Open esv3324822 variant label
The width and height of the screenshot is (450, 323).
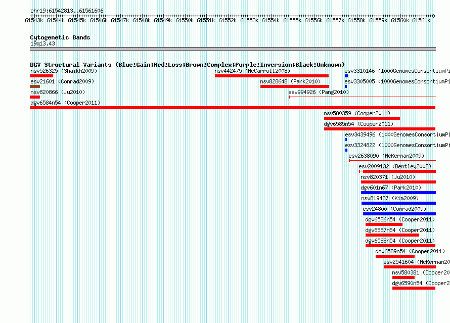[397, 145]
